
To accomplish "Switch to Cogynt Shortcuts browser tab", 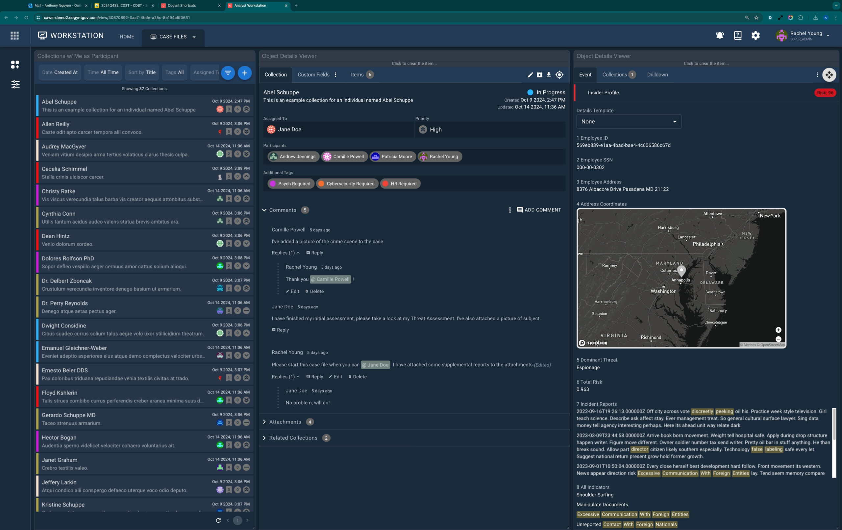I will coord(191,6).
